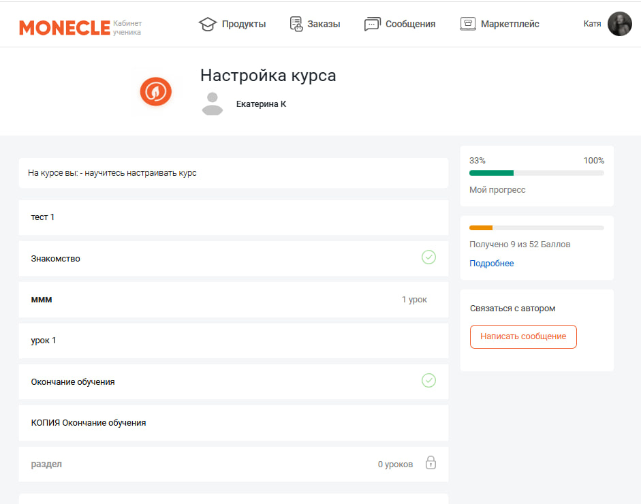Click the MONECLE logo

pos(65,27)
